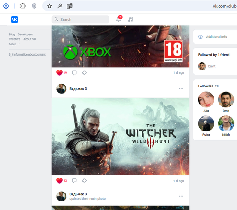This screenshot has width=237, height=210.
Task: Comment on the Xbox post
Action: (74, 73)
